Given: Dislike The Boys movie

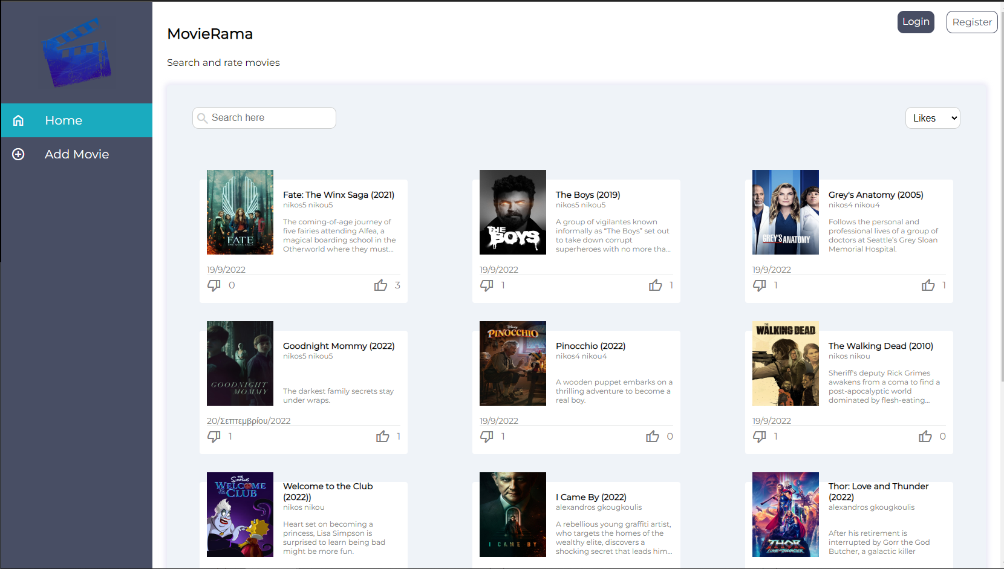Looking at the screenshot, I should (487, 285).
